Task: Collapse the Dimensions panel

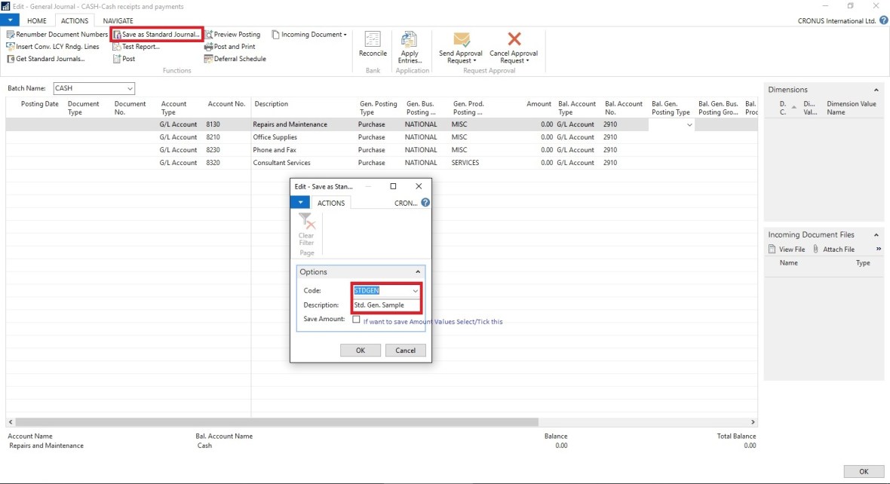Action: pos(876,90)
